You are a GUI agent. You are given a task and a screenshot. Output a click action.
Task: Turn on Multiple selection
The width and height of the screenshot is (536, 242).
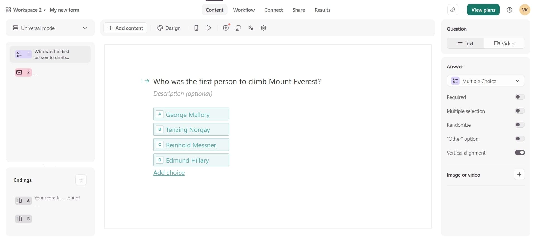point(520,111)
